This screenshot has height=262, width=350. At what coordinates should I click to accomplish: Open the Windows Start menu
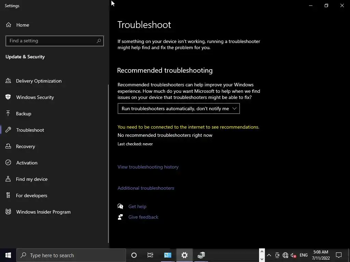pyautogui.click(x=8, y=255)
